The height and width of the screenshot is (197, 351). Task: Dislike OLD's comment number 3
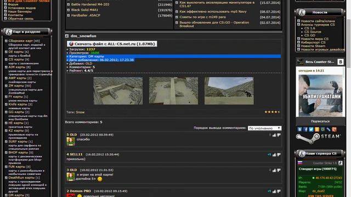point(279,170)
